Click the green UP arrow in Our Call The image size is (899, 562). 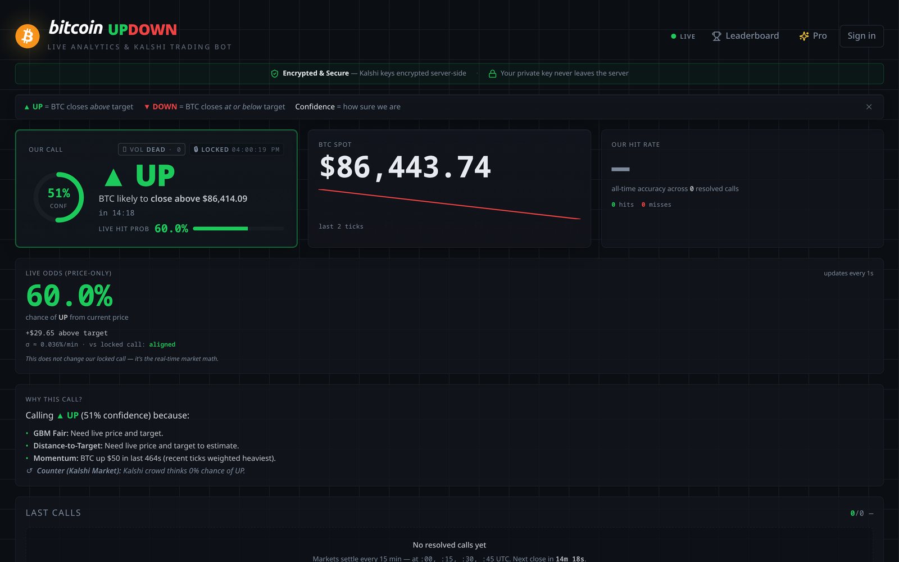113,177
